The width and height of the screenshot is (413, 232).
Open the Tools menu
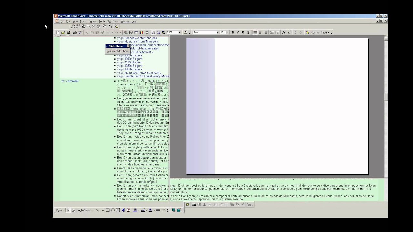point(102,21)
